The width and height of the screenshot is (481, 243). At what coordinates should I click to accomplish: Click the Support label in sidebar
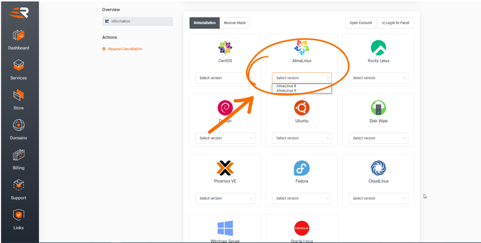[19, 198]
